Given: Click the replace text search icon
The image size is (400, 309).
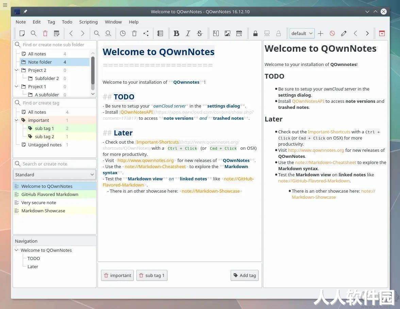Looking at the screenshot, I should (109, 33).
